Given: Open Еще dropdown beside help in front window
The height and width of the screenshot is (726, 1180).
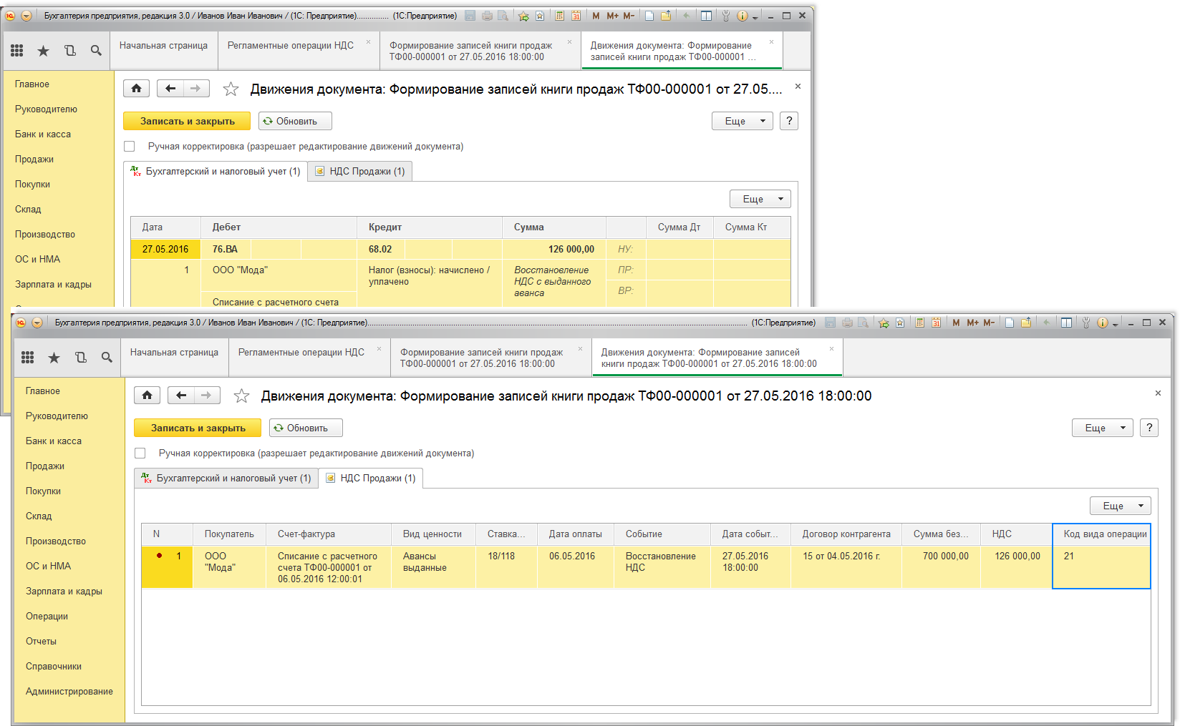Looking at the screenshot, I should click(1103, 428).
